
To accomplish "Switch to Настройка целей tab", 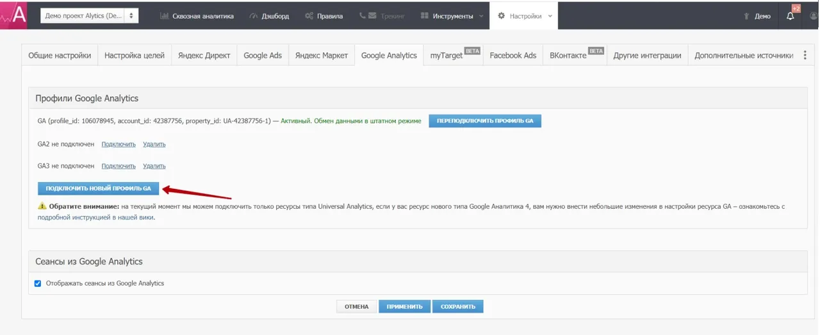I will [135, 56].
